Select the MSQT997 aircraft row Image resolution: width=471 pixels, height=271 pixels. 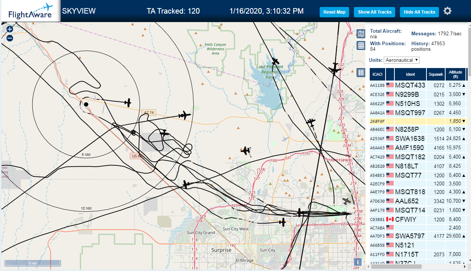(x=418, y=113)
